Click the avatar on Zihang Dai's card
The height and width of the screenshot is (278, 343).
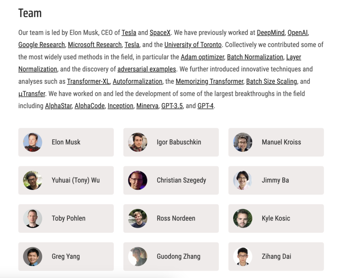(243, 257)
